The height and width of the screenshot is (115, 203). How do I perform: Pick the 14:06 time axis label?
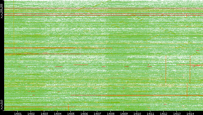click(x=84, y=114)
